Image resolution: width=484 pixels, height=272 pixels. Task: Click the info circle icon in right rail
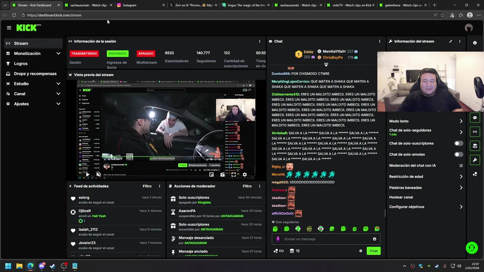tap(475, 43)
